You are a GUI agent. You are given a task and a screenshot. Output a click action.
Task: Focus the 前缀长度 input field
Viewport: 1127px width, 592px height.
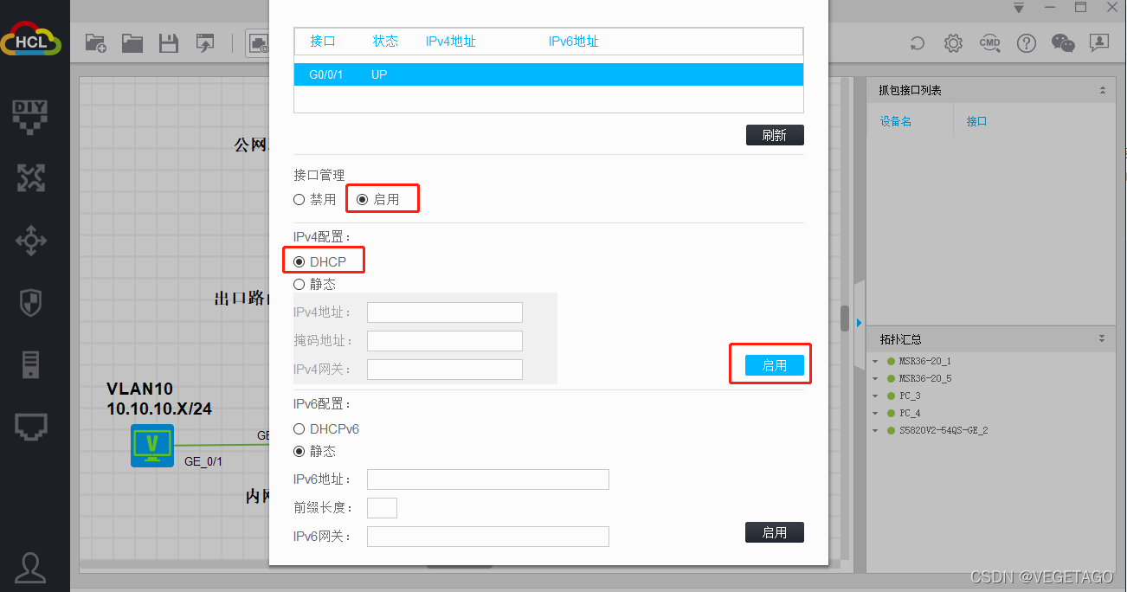(382, 508)
